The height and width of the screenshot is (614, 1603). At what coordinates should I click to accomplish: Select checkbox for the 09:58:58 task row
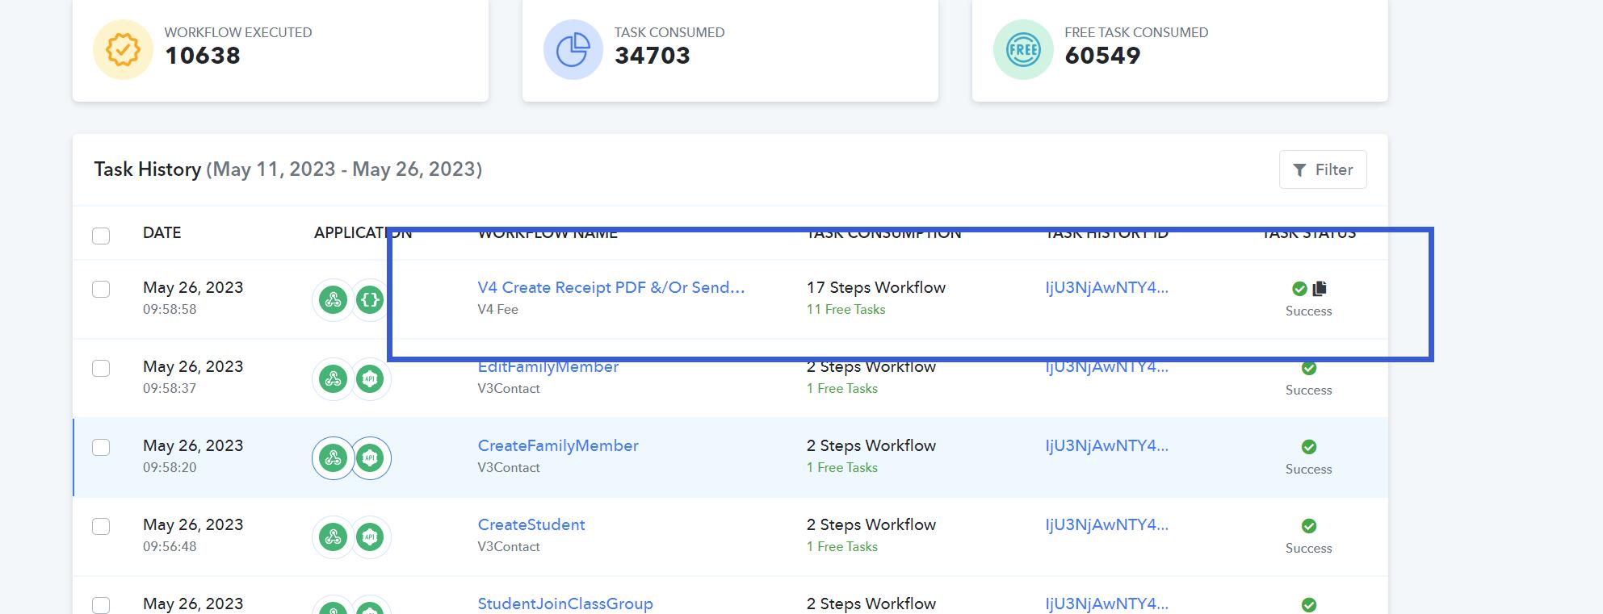coord(101,289)
